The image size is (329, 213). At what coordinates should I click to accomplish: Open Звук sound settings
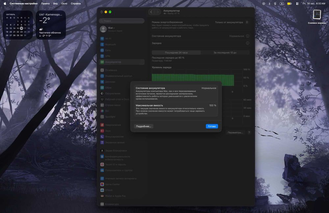(x=122, y=131)
